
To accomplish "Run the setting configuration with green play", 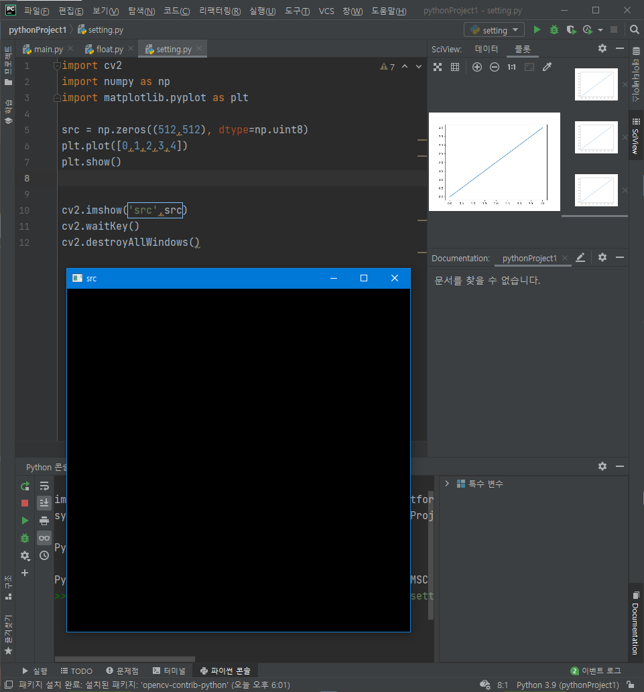I will coord(537,29).
